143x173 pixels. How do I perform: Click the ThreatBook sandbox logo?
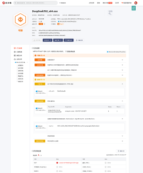[7, 3]
